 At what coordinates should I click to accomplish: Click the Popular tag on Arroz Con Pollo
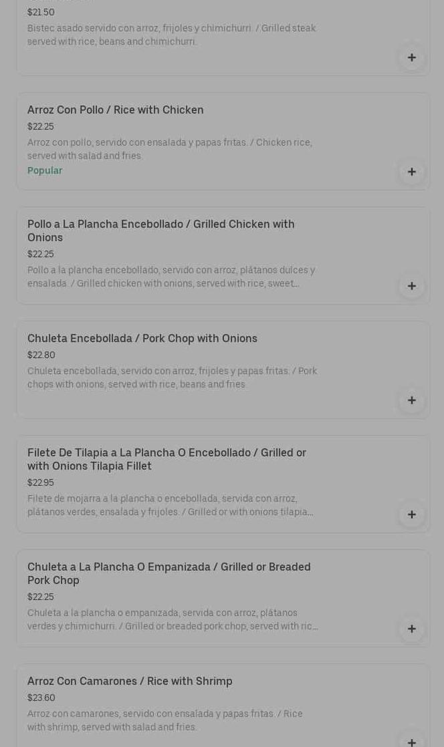[x=45, y=171]
